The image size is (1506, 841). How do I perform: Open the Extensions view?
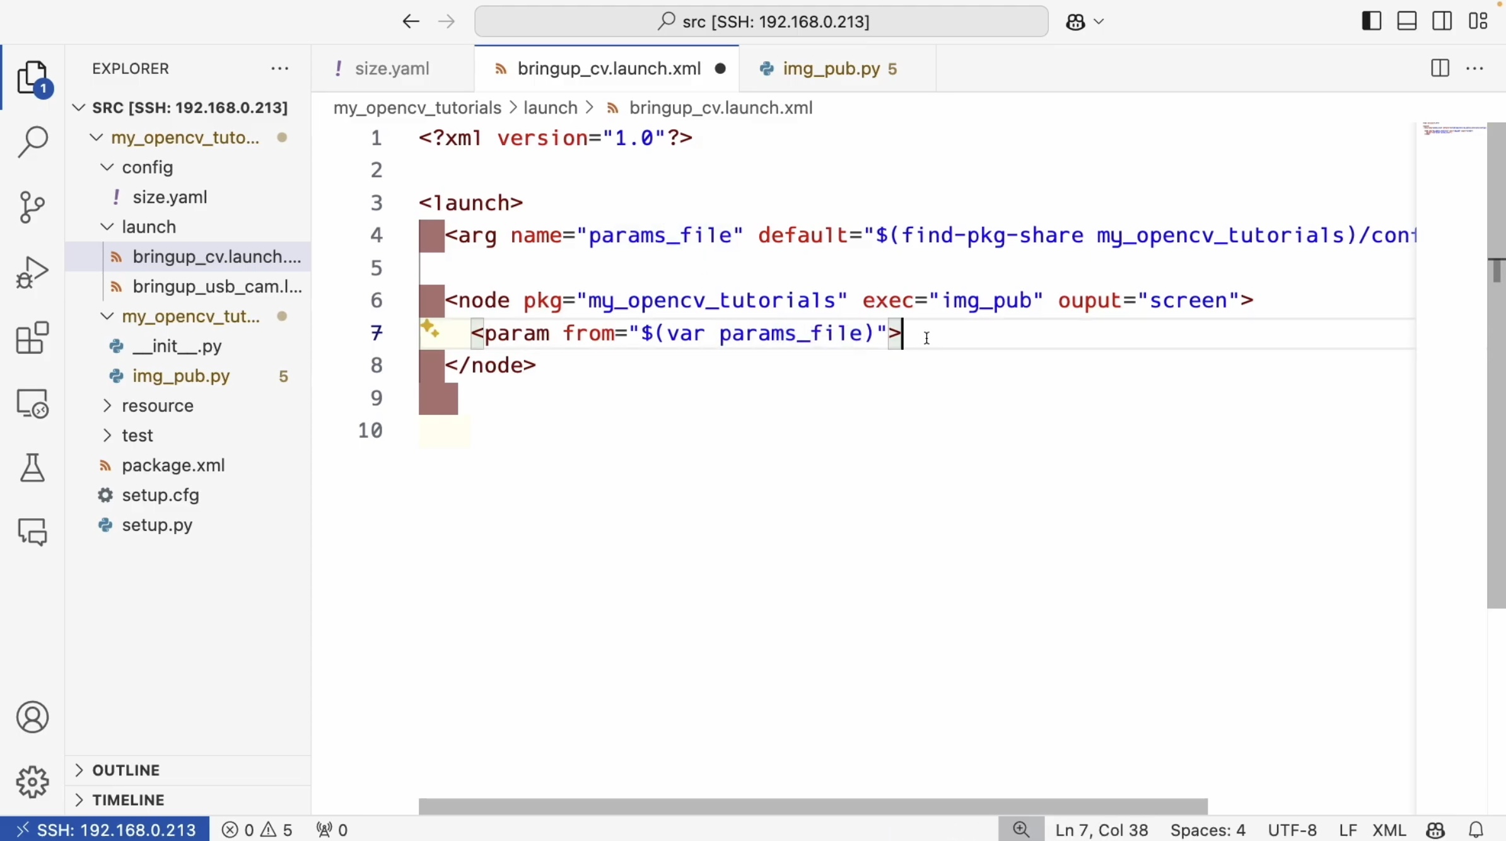click(32, 338)
